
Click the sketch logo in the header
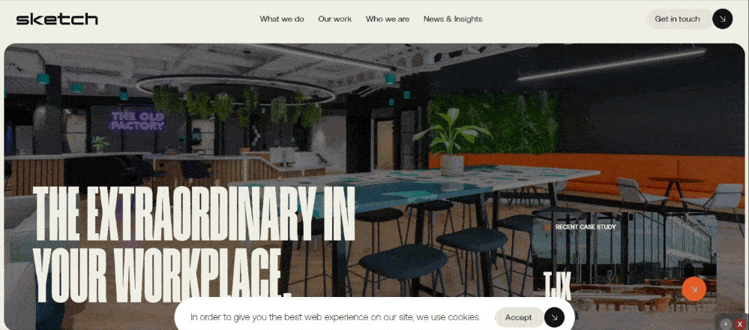(57, 19)
